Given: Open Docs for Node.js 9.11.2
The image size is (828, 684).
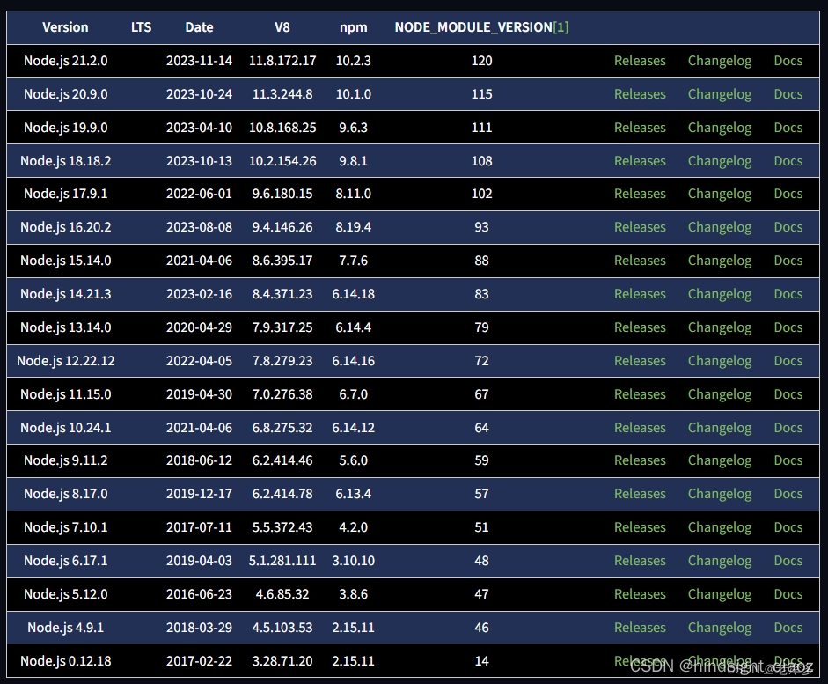Looking at the screenshot, I should pos(788,460).
